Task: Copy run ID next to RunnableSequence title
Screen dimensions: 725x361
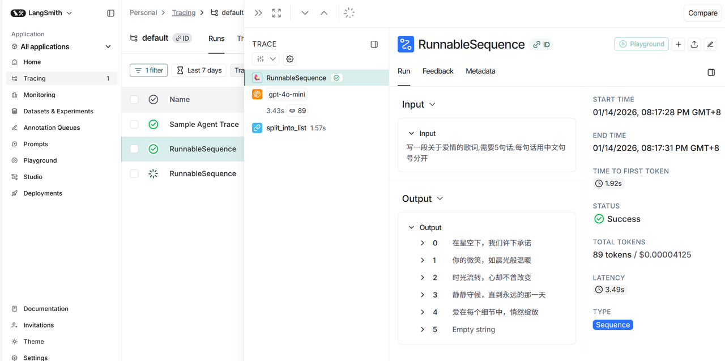Action: coord(541,45)
